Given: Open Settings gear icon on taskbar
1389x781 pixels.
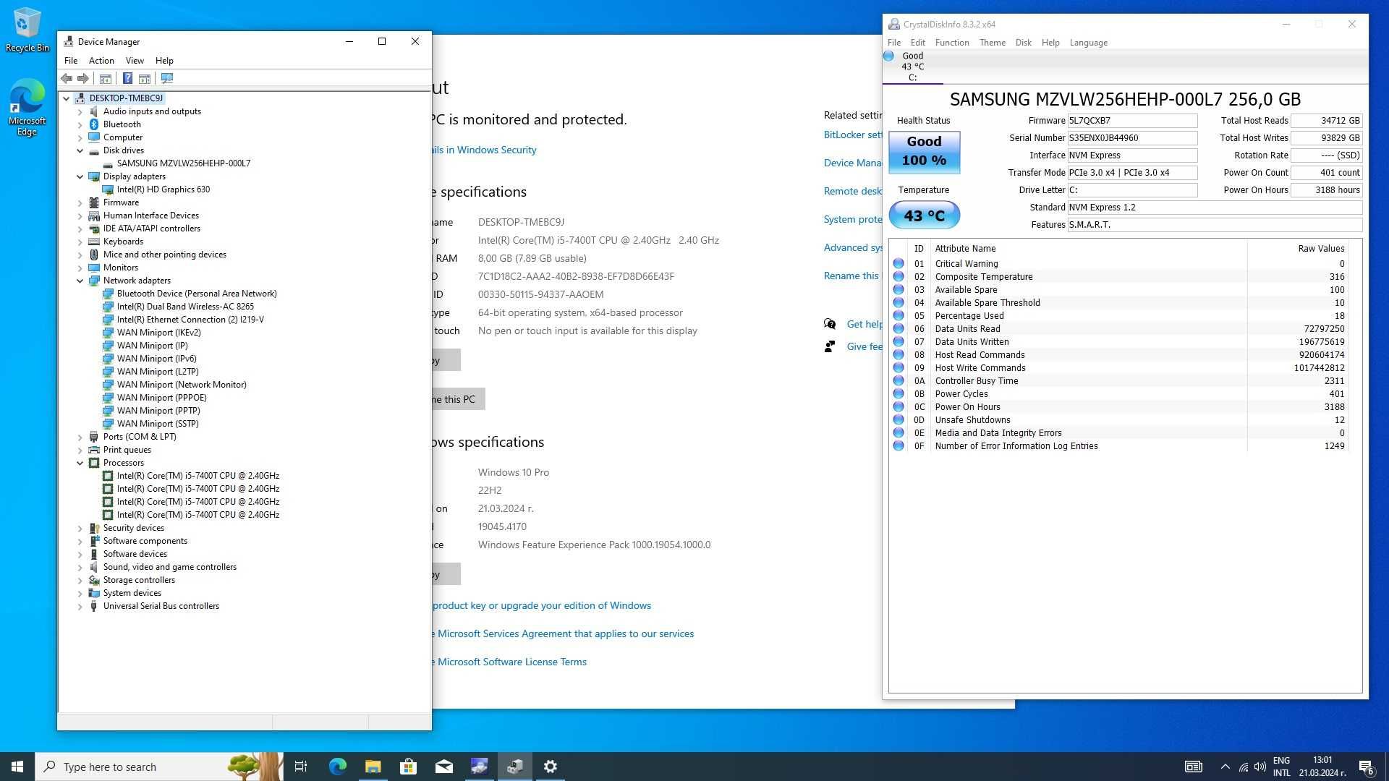Looking at the screenshot, I should [x=551, y=767].
